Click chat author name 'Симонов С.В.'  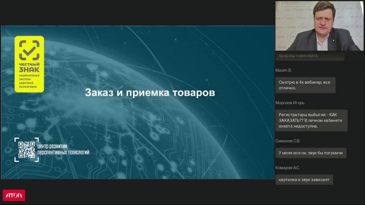tap(288, 141)
